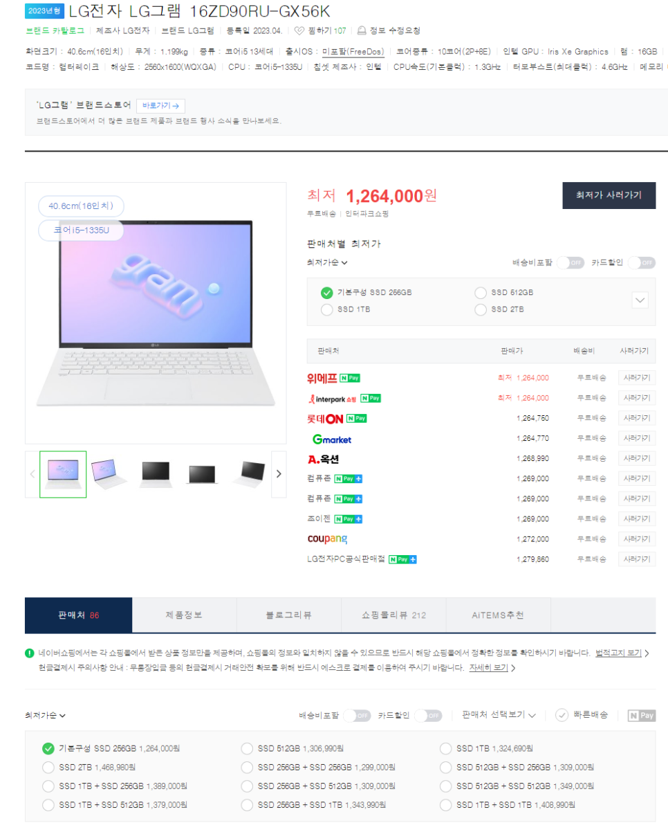Click the green notice info icon
The width and height of the screenshot is (668, 832).
pos(30,653)
